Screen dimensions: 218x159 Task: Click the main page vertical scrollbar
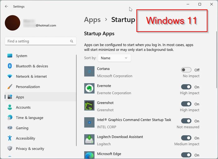coord(216,60)
